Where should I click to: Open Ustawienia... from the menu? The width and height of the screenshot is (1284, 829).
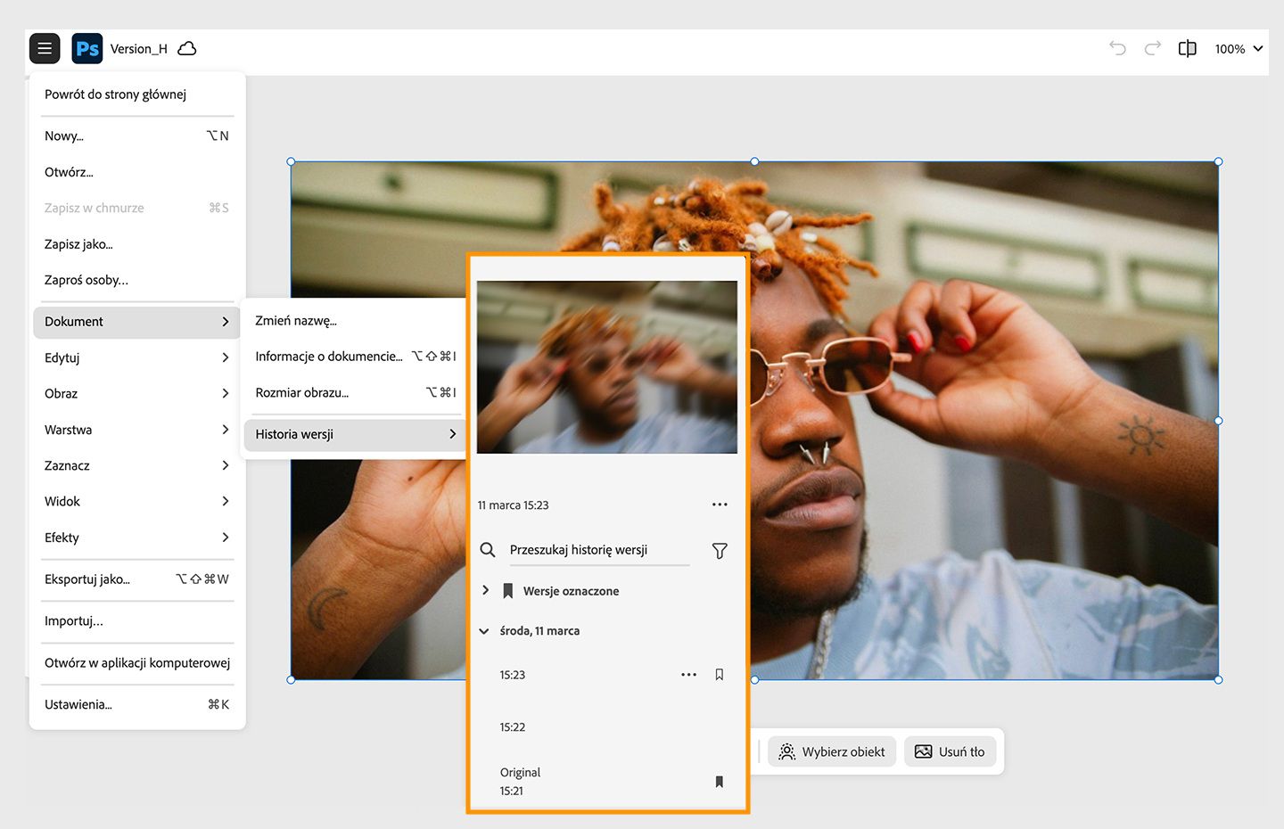tap(137, 705)
